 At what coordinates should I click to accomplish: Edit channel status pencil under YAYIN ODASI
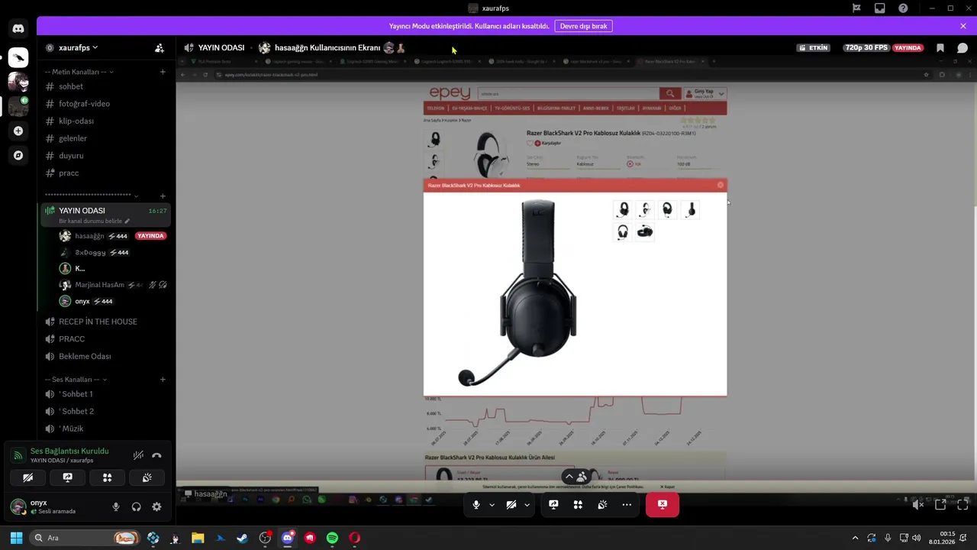pos(127,221)
